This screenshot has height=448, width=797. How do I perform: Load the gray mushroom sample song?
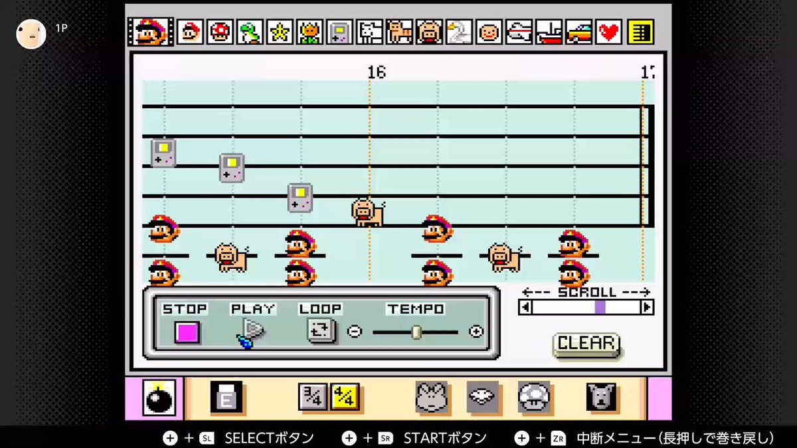pos(535,397)
